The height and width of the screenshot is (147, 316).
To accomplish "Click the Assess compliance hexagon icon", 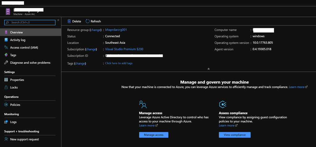I will click(x=222, y=104).
